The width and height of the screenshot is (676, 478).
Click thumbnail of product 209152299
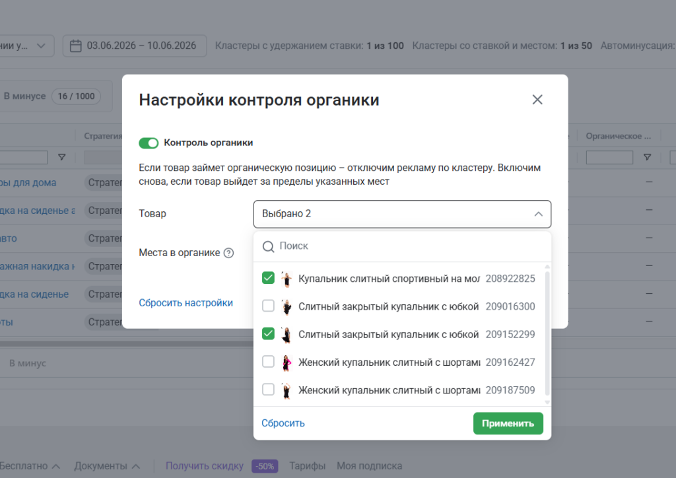tap(287, 335)
